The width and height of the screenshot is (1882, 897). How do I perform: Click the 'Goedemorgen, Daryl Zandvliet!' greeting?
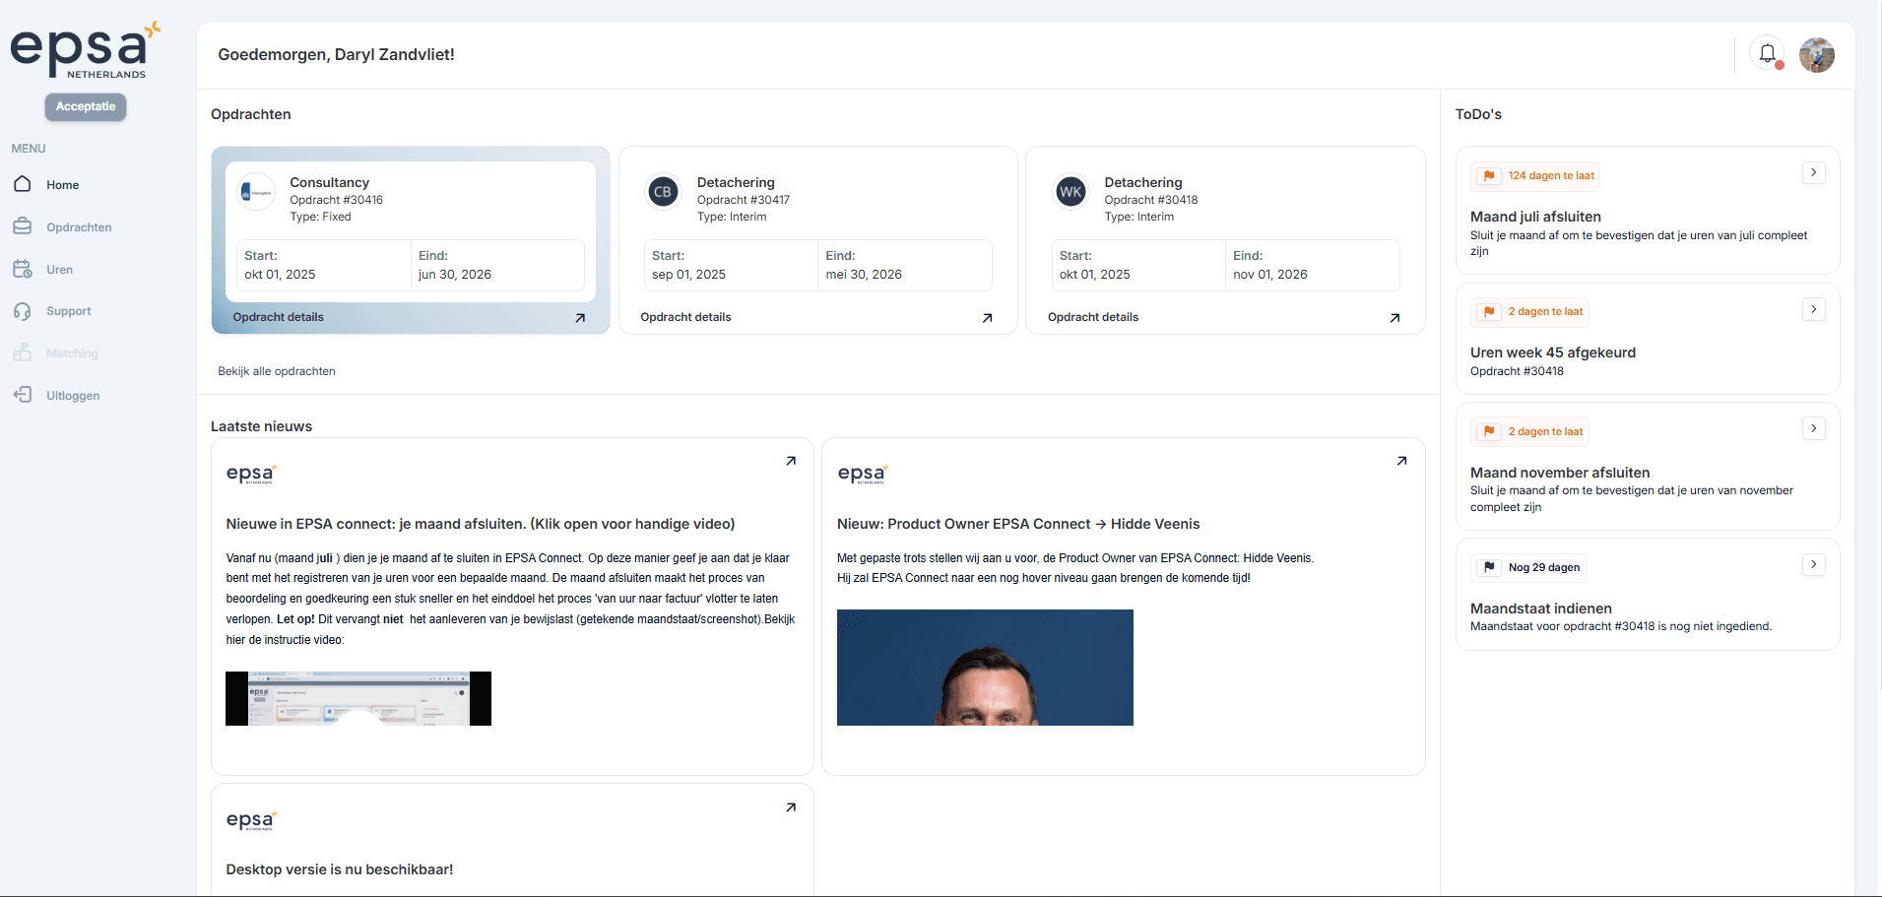(x=336, y=55)
